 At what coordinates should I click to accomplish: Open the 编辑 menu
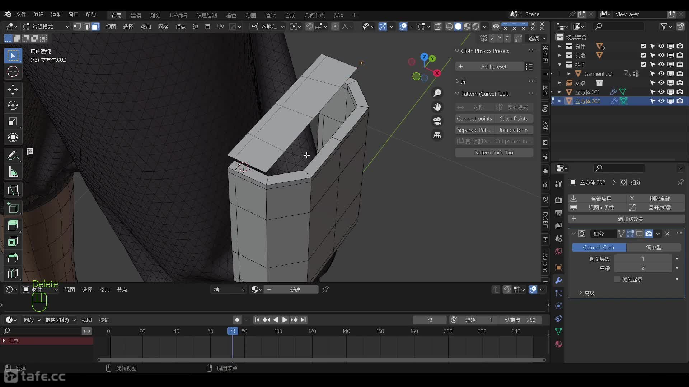click(38, 14)
